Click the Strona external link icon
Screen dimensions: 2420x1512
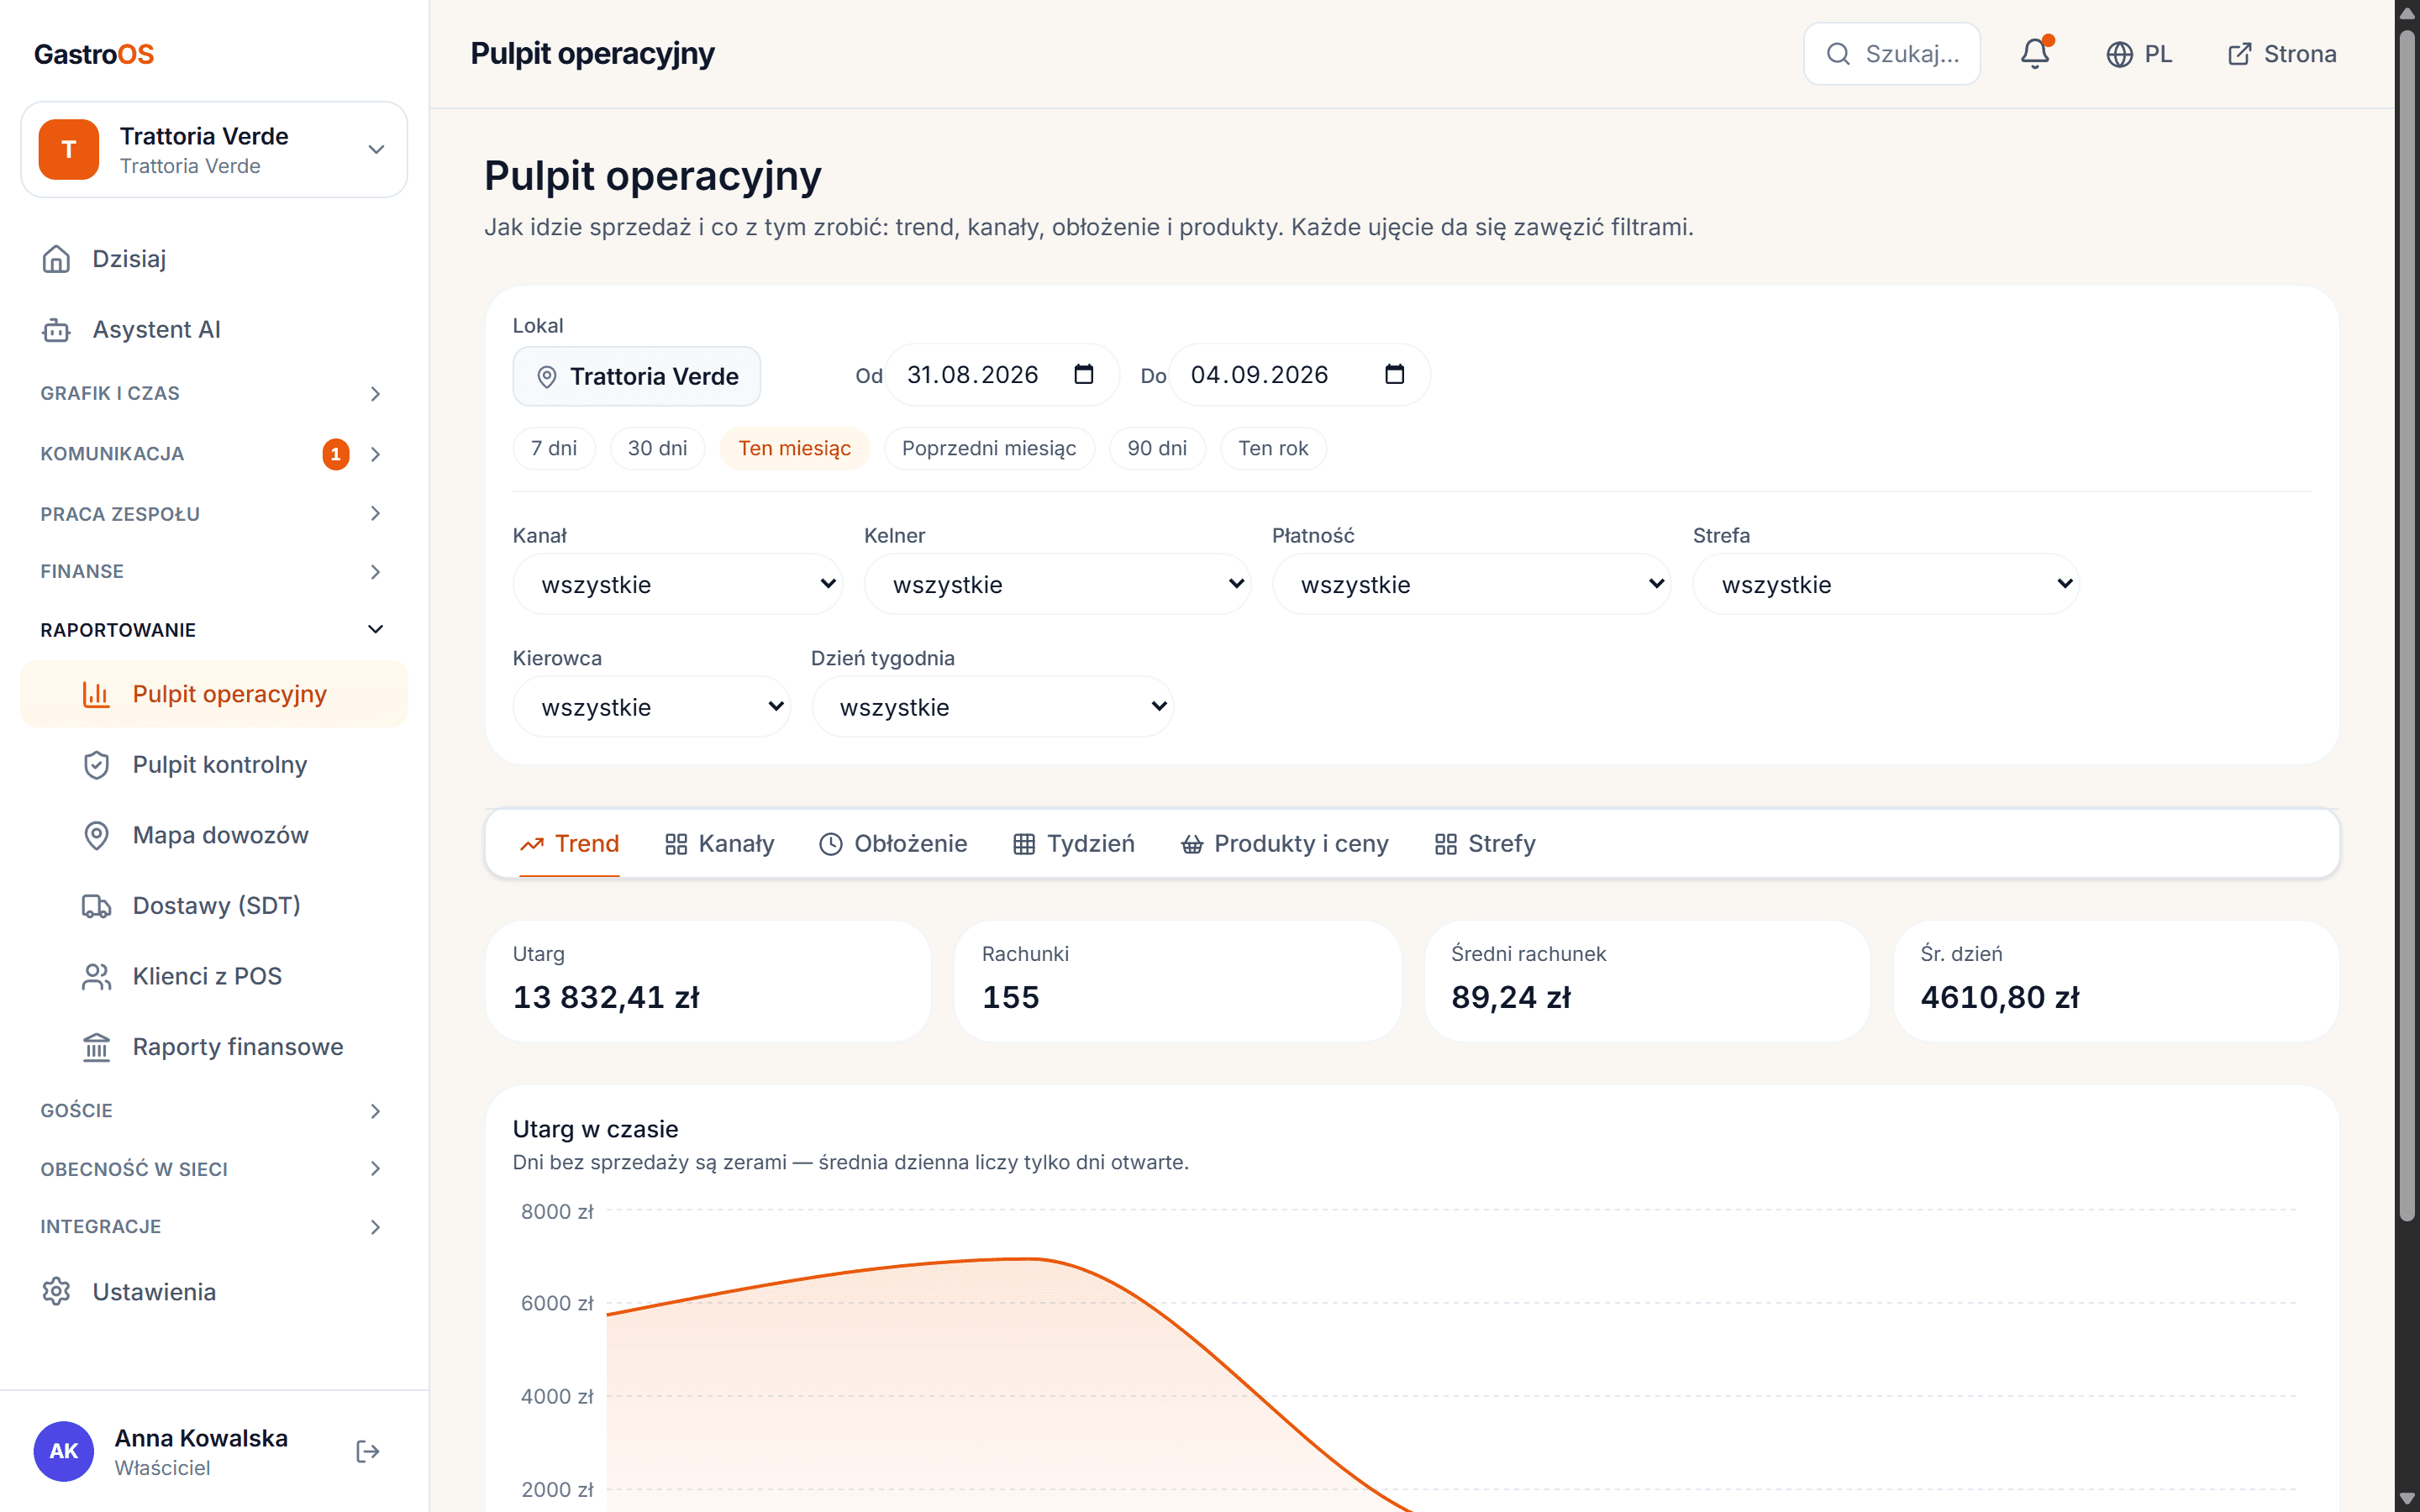click(2240, 54)
